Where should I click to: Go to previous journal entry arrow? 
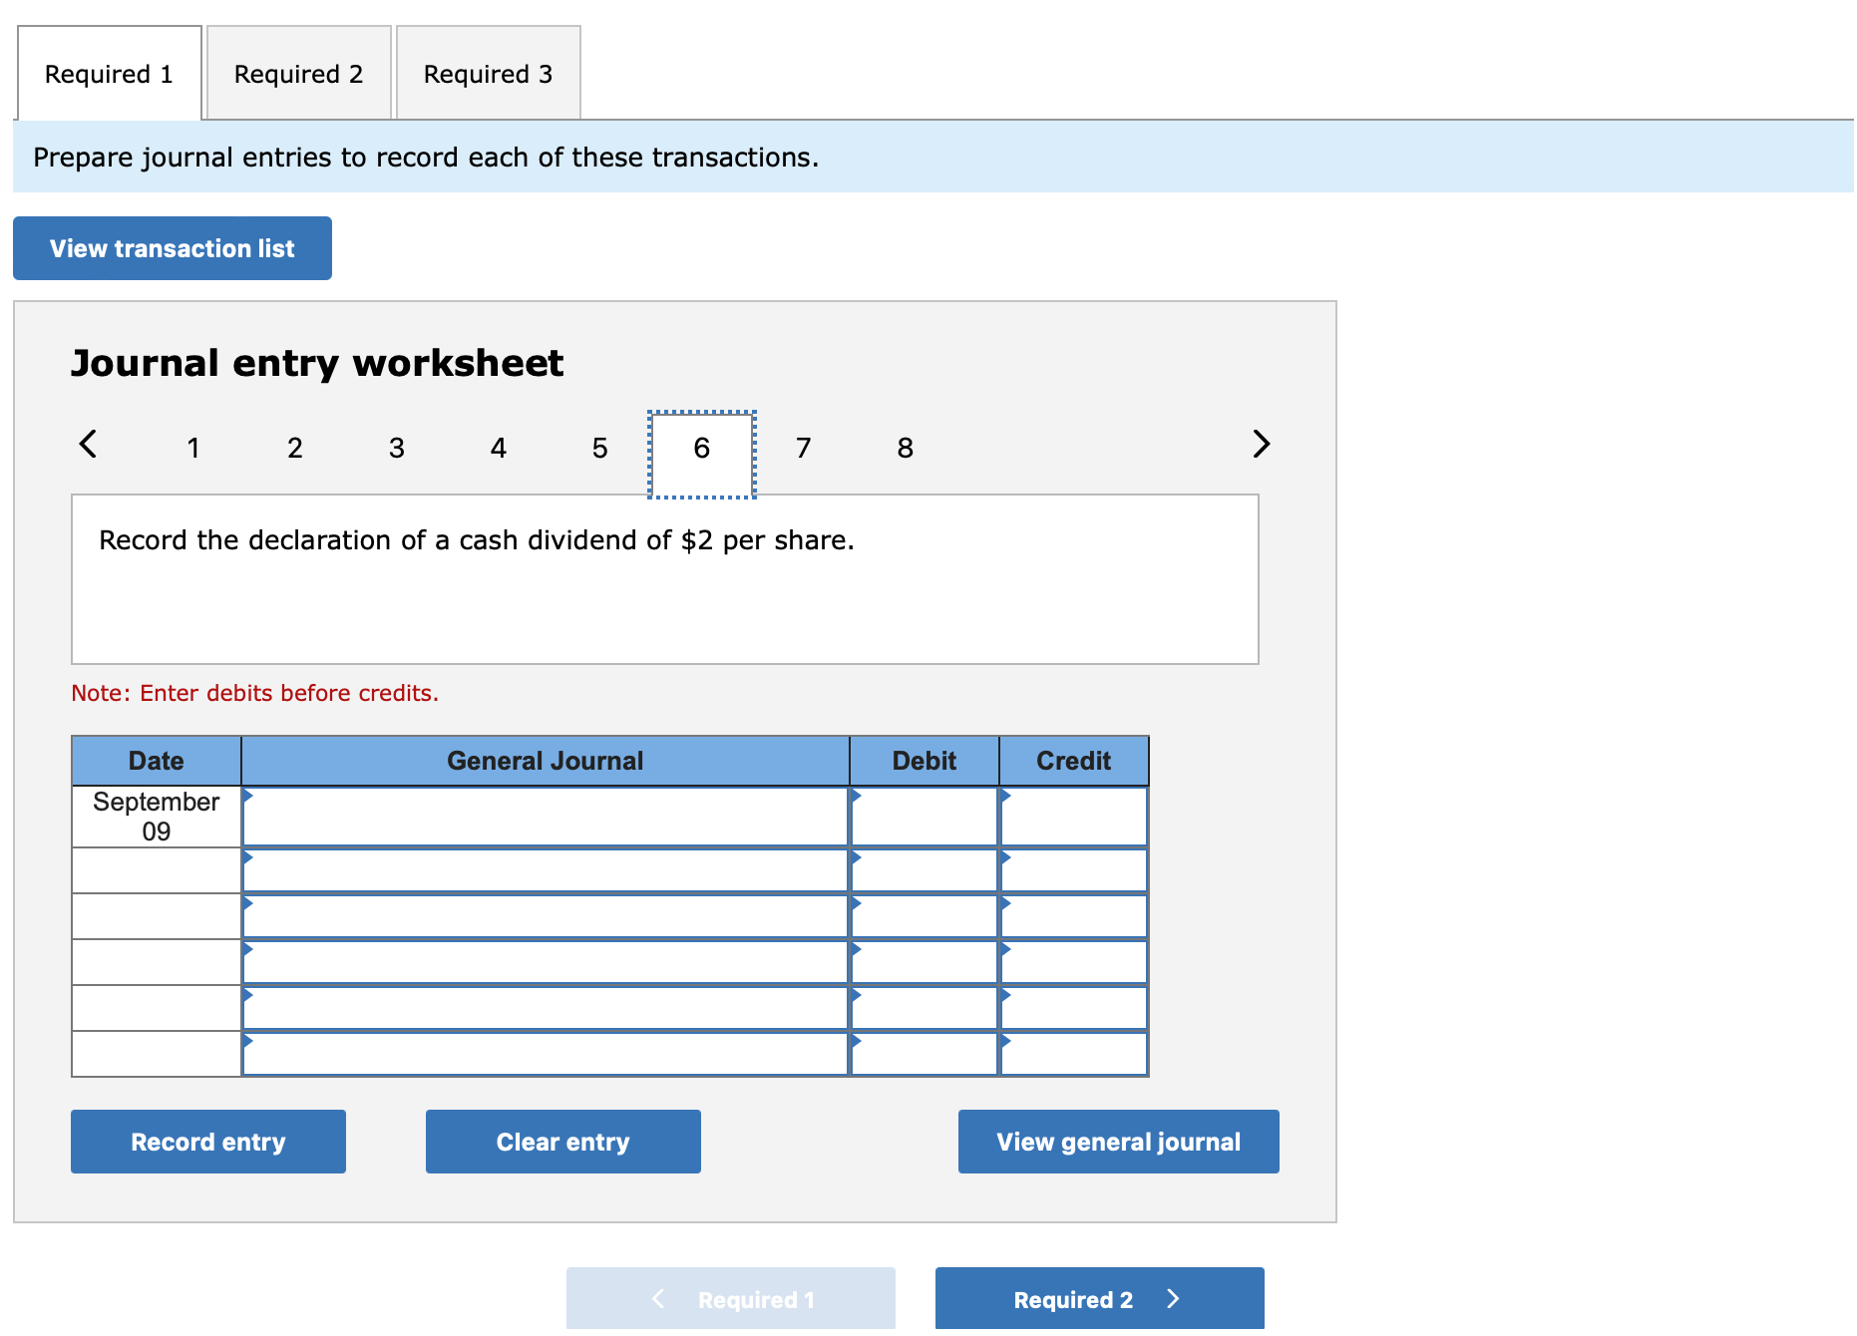point(88,444)
